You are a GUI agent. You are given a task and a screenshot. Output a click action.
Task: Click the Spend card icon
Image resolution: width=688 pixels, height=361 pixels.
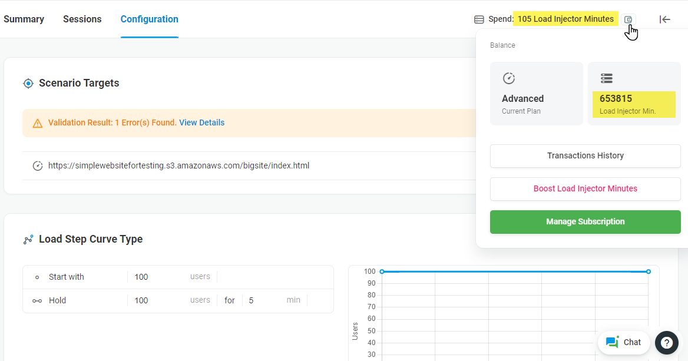[x=479, y=19]
